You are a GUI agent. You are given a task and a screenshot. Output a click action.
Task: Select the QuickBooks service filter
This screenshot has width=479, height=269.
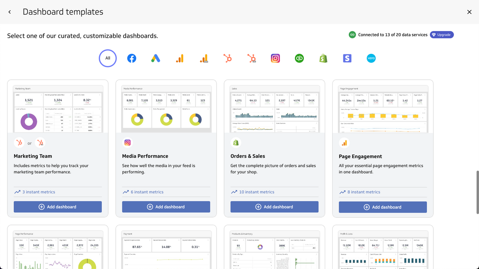(299, 58)
